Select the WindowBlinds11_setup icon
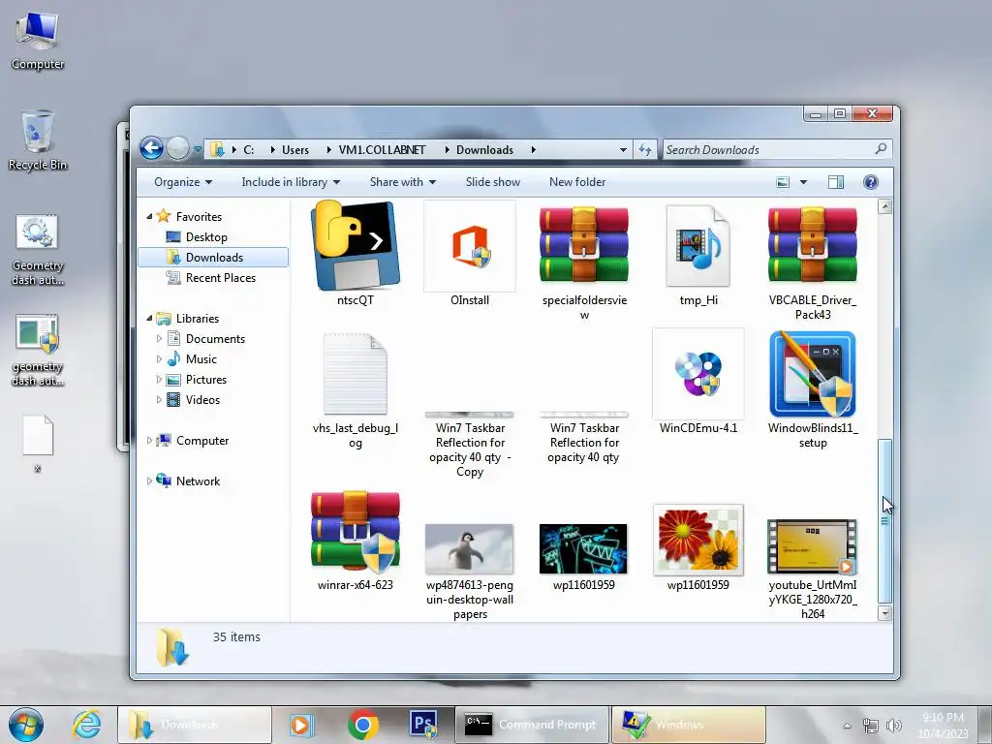This screenshot has height=744, width=992. click(x=813, y=374)
